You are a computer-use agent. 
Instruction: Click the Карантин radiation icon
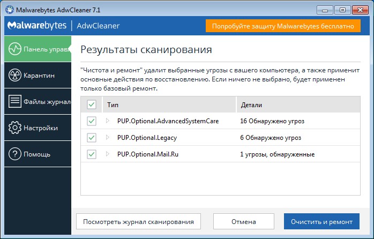15,75
